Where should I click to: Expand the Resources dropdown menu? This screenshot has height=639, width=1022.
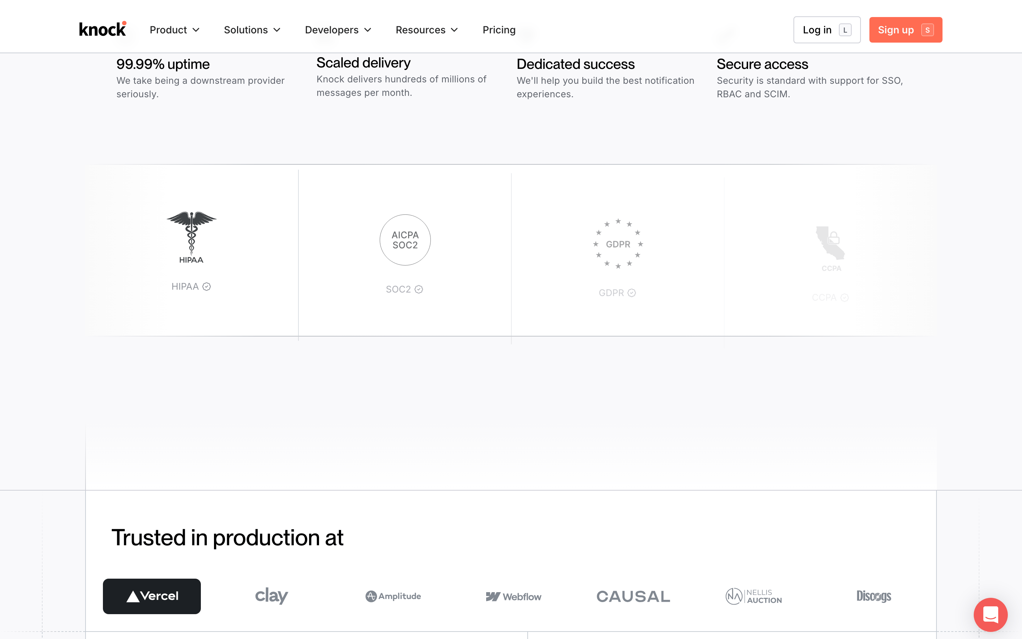427,30
